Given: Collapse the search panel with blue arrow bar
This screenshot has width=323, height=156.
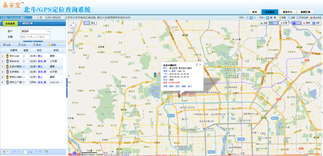Looking at the screenshot, I should click(33, 41).
